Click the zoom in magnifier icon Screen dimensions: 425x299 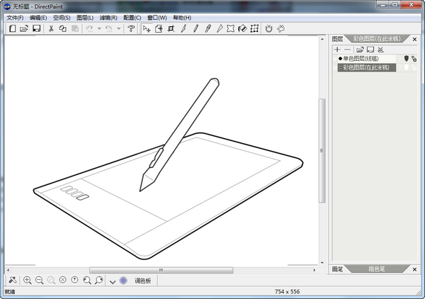pyautogui.click(x=28, y=281)
